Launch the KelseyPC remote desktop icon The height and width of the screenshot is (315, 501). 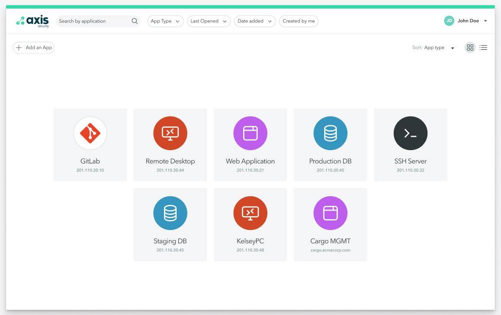[250, 213]
